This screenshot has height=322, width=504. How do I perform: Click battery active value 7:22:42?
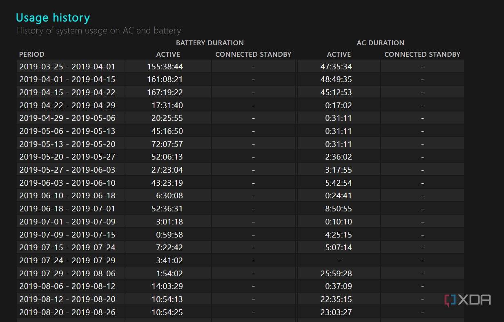(x=169, y=247)
